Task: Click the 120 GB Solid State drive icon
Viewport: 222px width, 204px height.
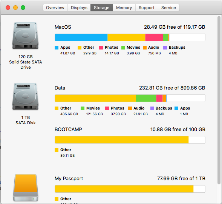Action: pyautogui.click(x=26, y=36)
